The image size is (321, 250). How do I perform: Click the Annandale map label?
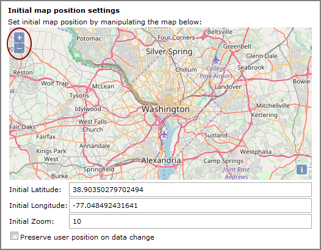95,146
